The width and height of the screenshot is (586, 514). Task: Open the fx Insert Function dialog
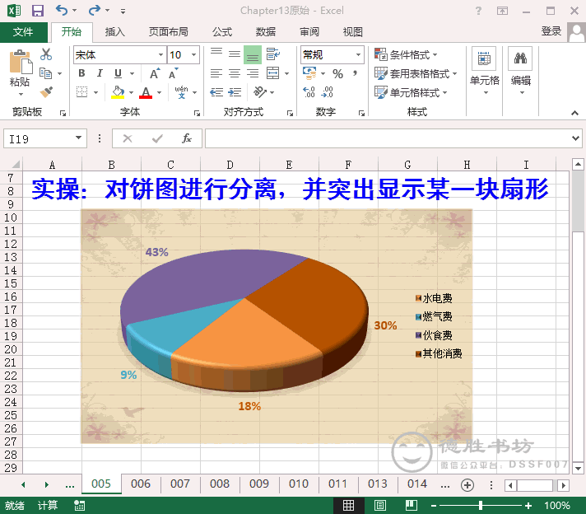coord(187,138)
